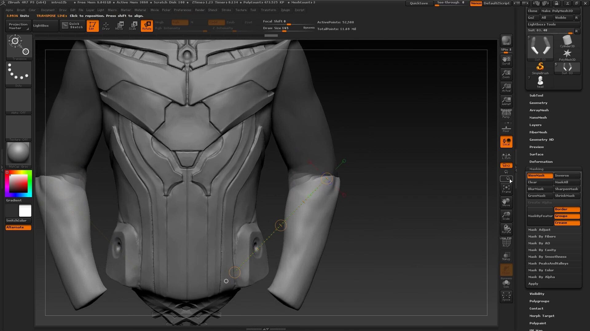
Task: Select the PolyMesh3D star tool
Action: (x=567, y=55)
